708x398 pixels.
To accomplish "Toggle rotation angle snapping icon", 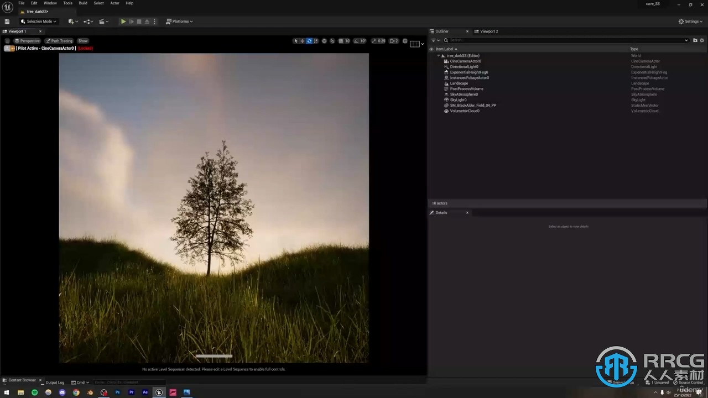I will point(356,41).
